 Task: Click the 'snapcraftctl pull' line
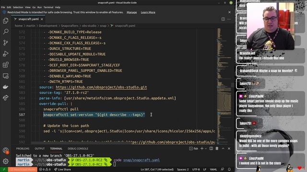click(x=61, y=109)
